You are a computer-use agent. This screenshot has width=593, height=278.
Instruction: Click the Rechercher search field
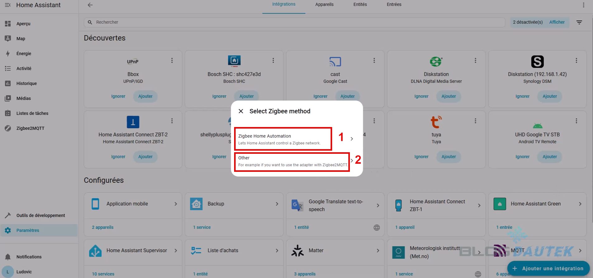click(x=294, y=22)
